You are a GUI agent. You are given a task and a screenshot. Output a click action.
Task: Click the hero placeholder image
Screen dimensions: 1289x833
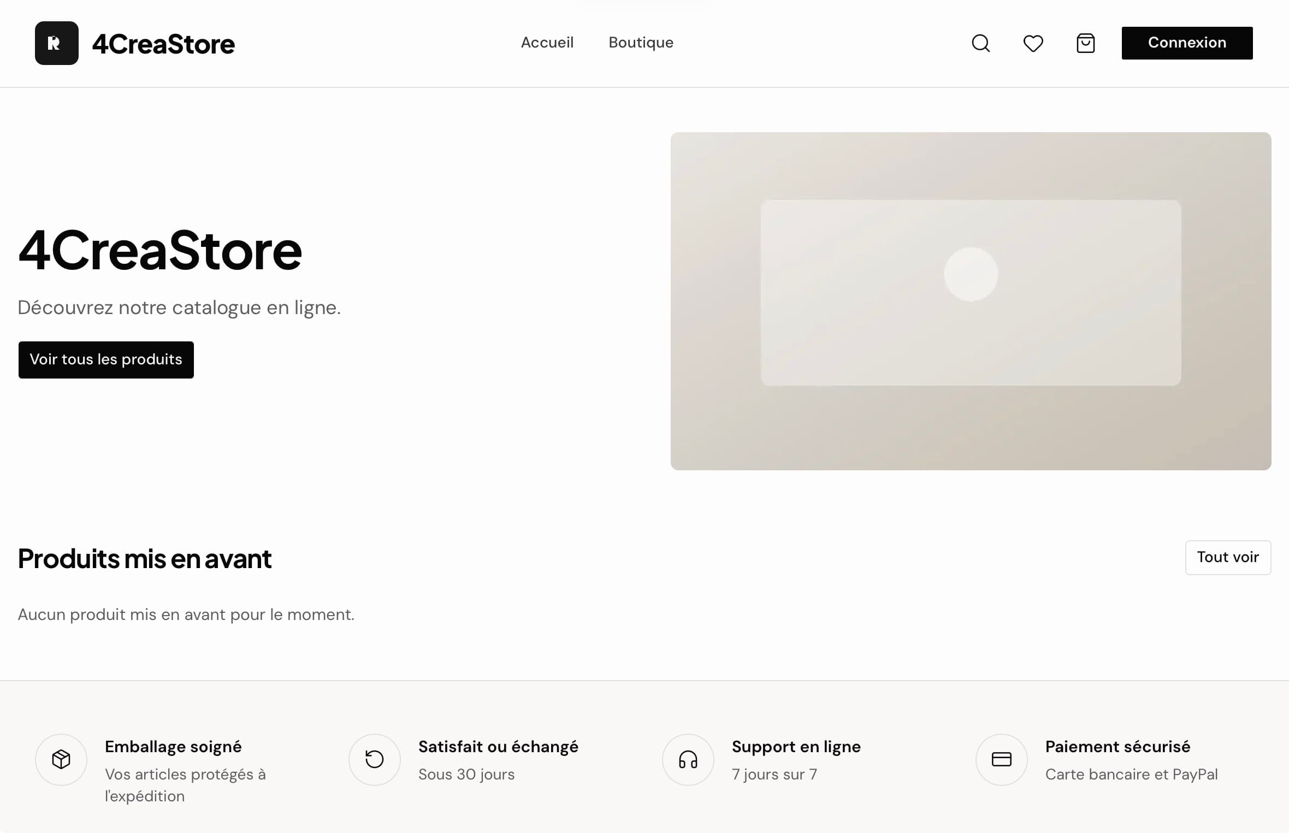[x=971, y=301]
